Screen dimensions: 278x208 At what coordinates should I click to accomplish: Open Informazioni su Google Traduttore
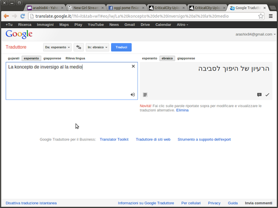[146, 203]
